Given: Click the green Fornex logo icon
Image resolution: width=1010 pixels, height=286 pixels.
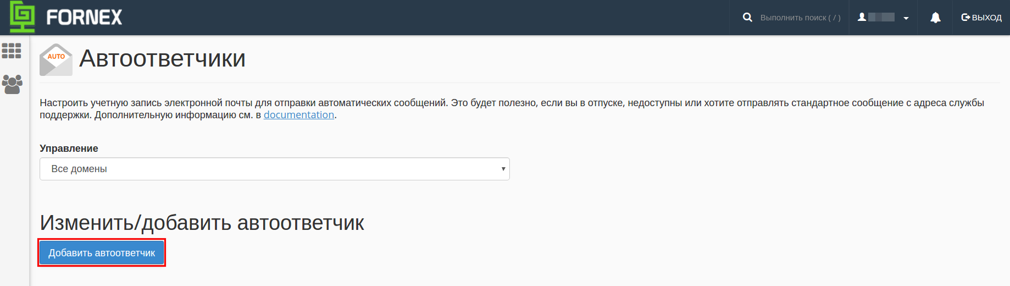Looking at the screenshot, I should click(23, 16).
